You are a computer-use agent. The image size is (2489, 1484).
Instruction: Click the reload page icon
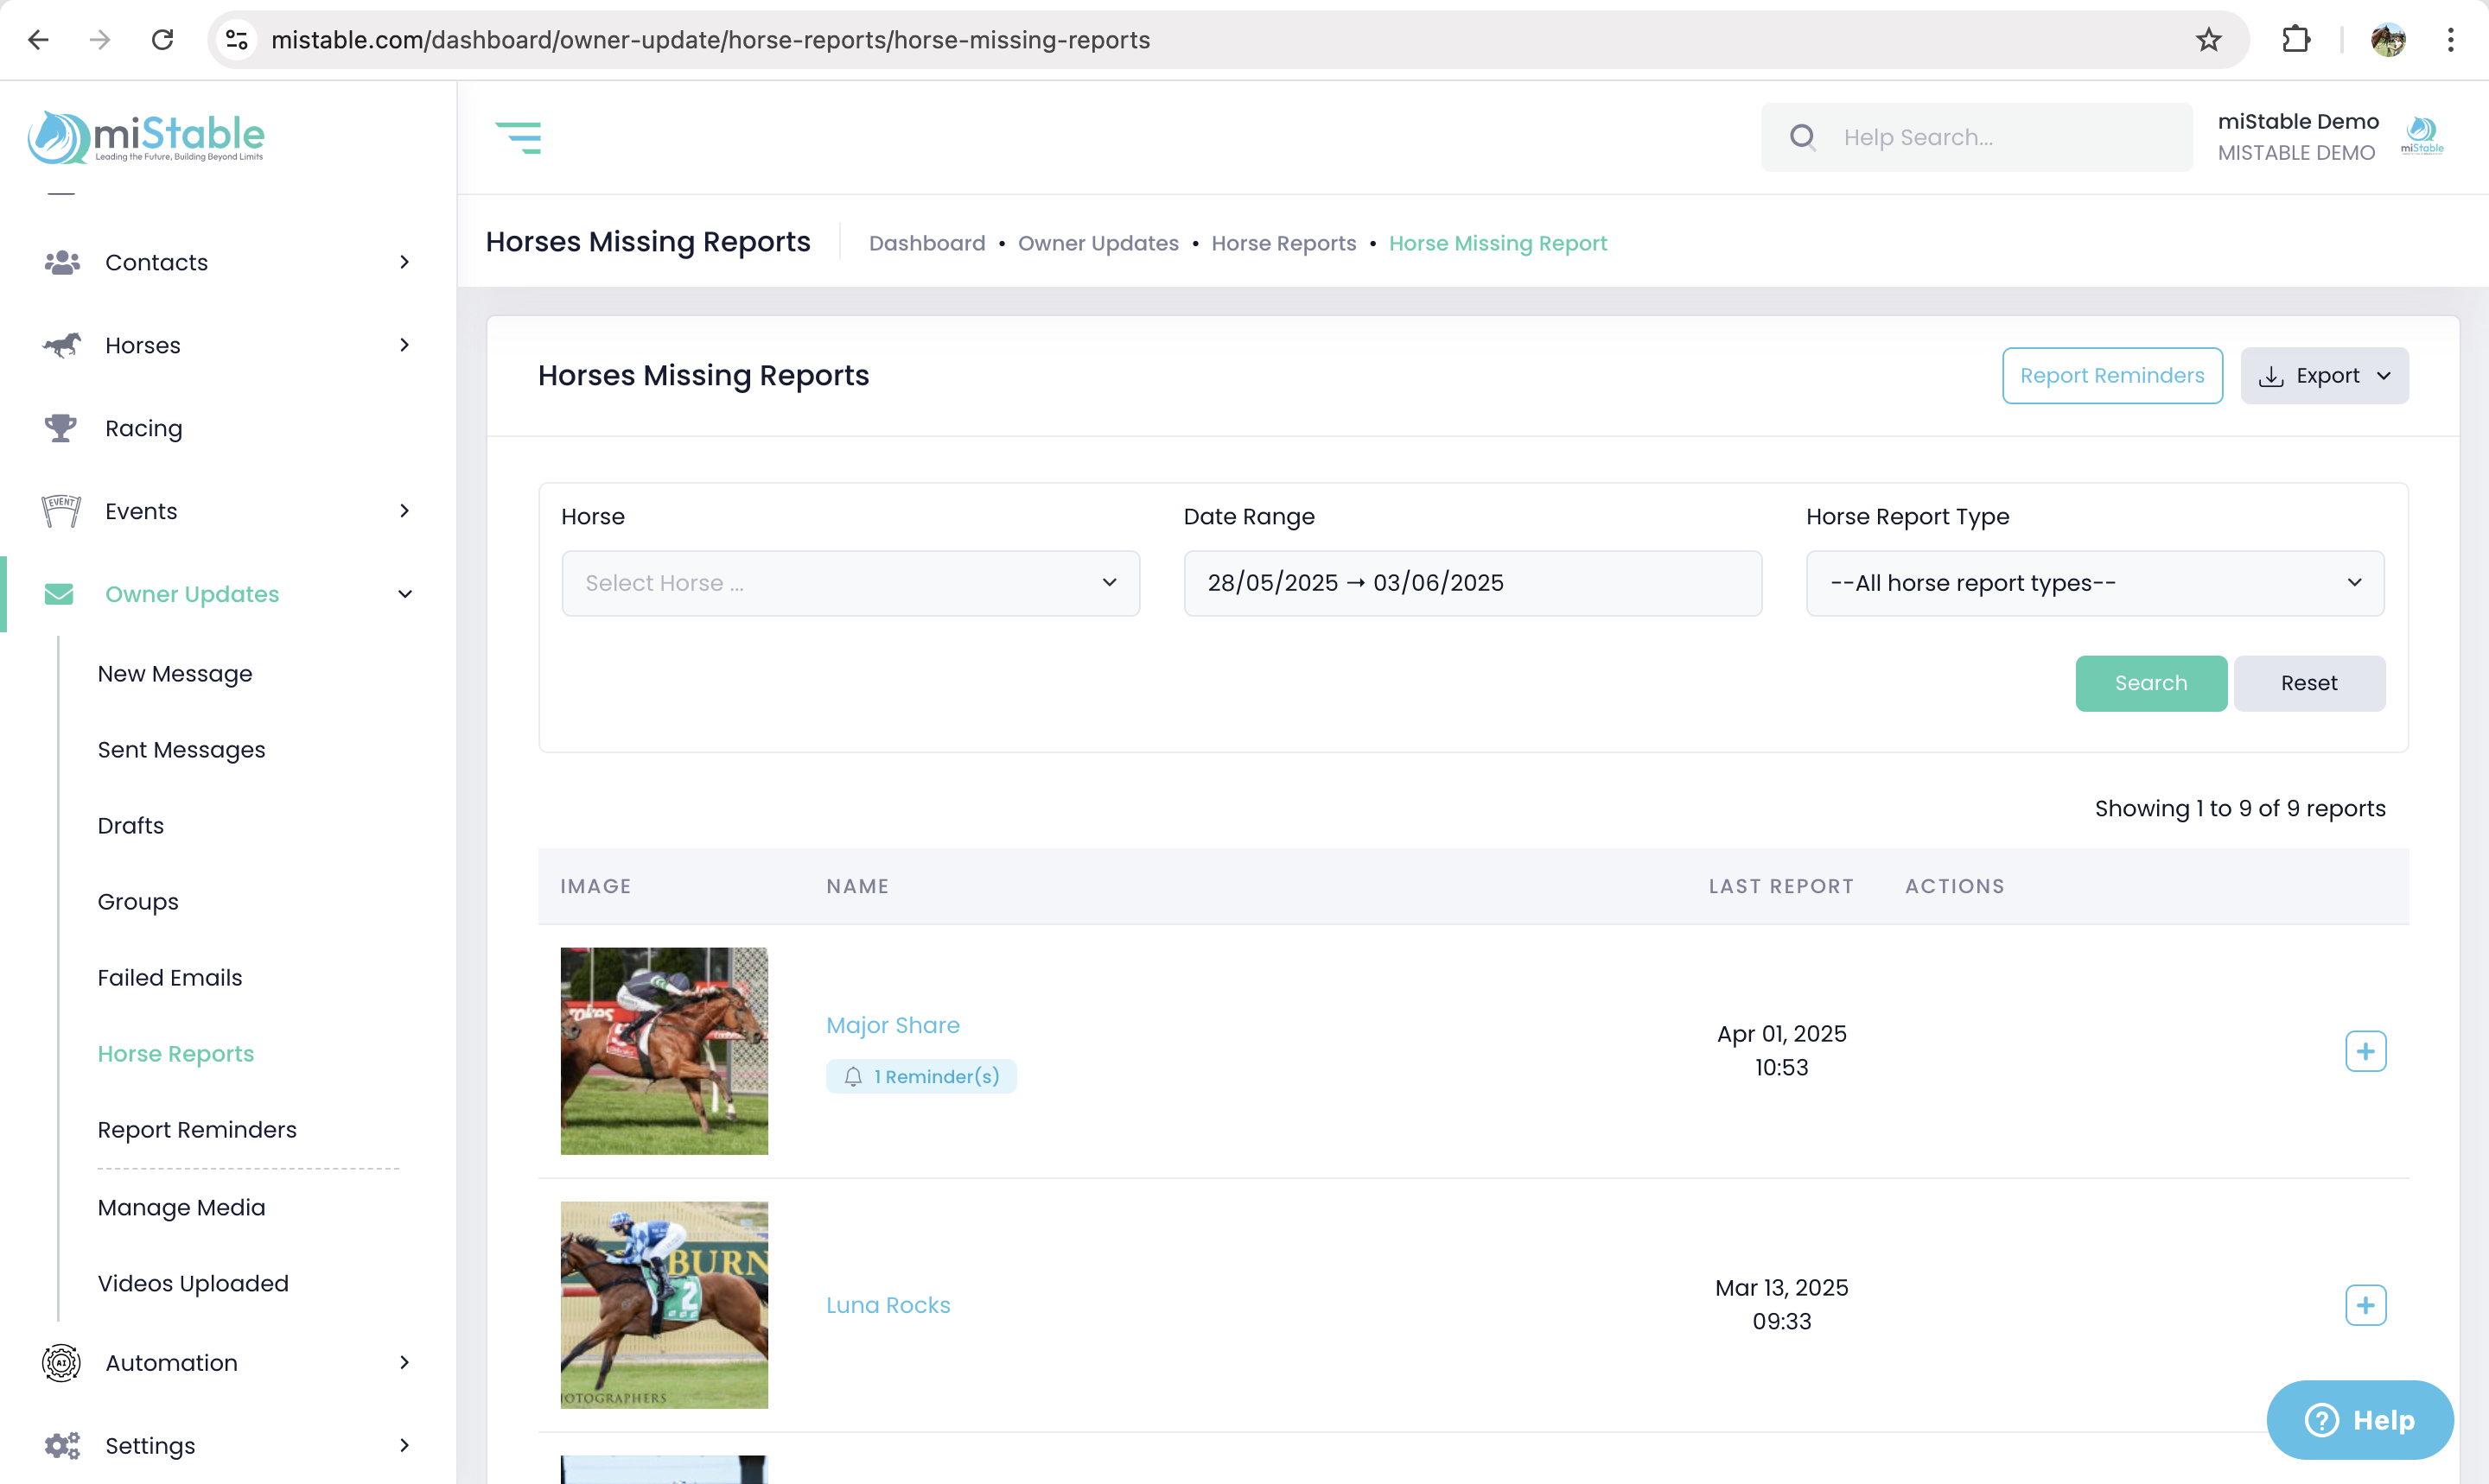162,40
